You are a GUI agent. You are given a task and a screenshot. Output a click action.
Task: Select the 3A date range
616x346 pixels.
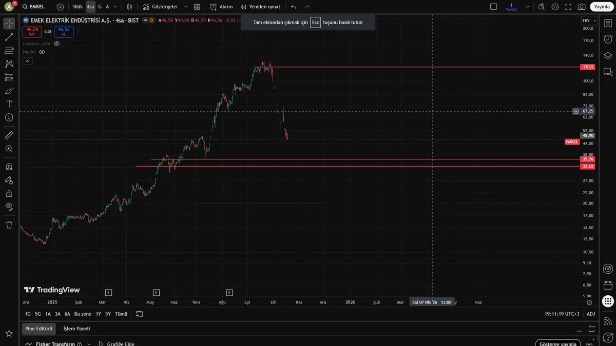(57, 314)
